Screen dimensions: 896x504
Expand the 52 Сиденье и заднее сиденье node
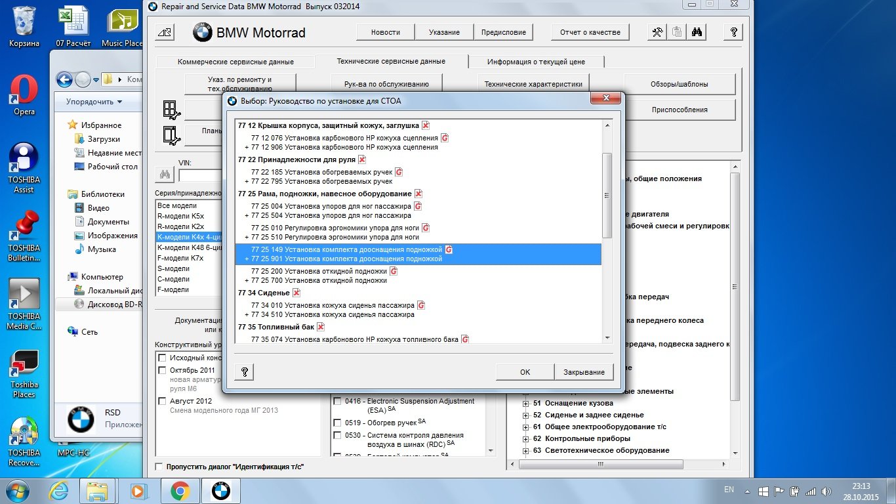point(525,415)
